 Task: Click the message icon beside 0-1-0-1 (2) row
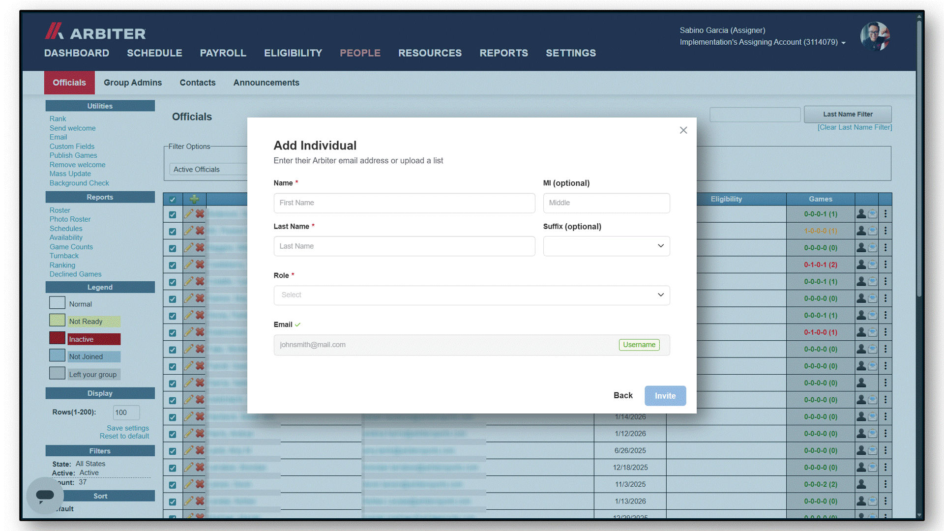click(x=872, y=265)
